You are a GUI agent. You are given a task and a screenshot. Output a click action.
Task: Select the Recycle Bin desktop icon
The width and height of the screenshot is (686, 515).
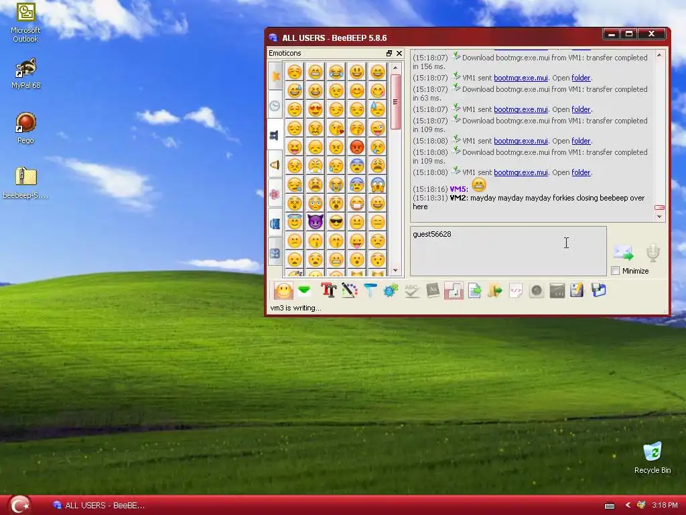click(653, 457)
